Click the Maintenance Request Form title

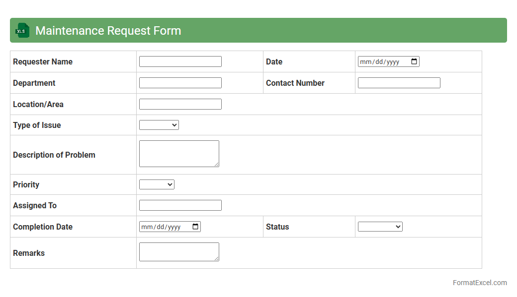[108, 31]
